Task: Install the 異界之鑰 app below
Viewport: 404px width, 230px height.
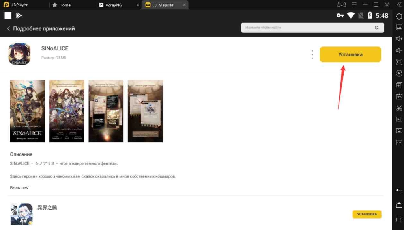Action: [x=367, y=214]
